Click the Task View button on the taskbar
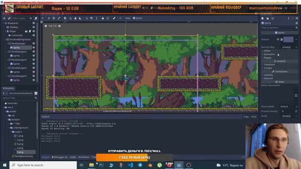This screenshot has height=169, width=301. click(x=81, y=165)
